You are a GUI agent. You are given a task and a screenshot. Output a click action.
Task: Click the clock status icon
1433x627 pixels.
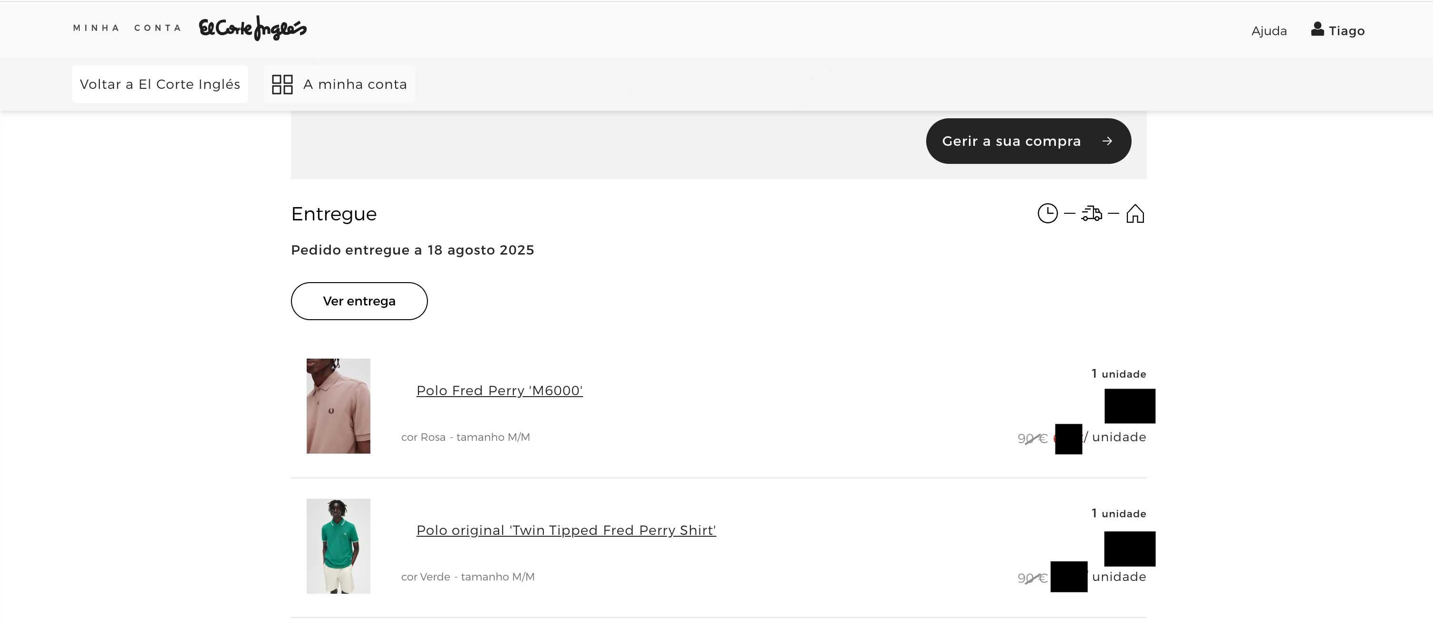(x=1047, y=213)
